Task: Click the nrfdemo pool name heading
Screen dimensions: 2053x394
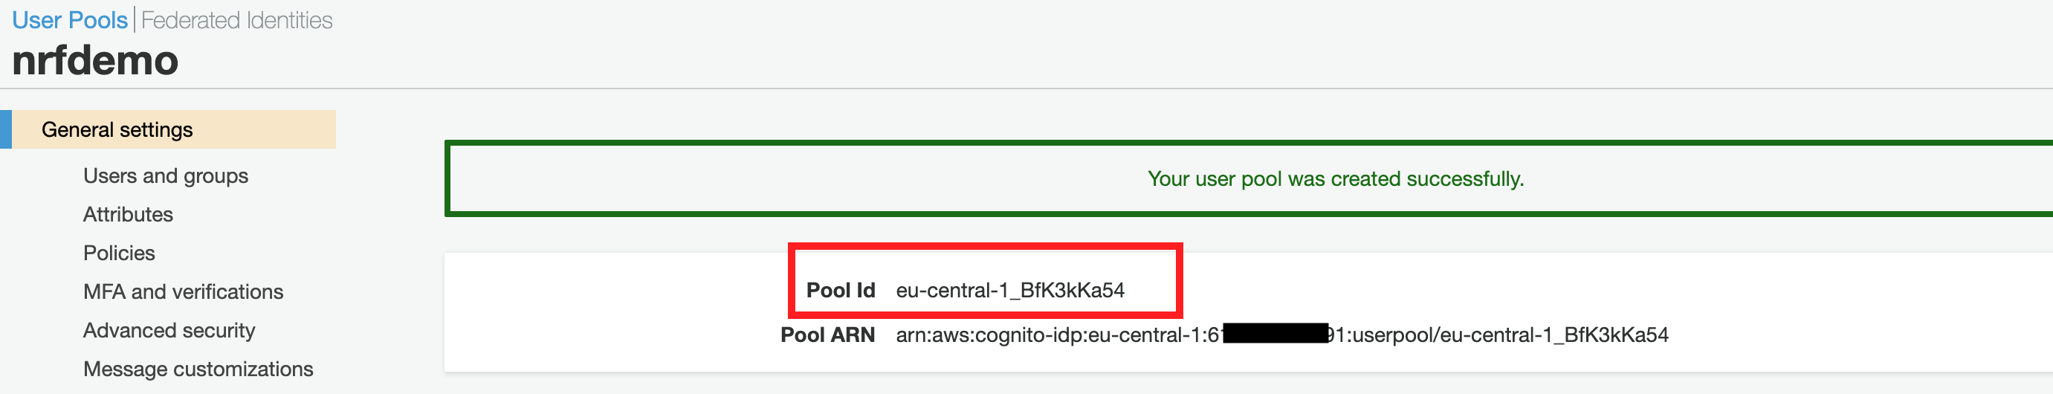Action: 96,61
